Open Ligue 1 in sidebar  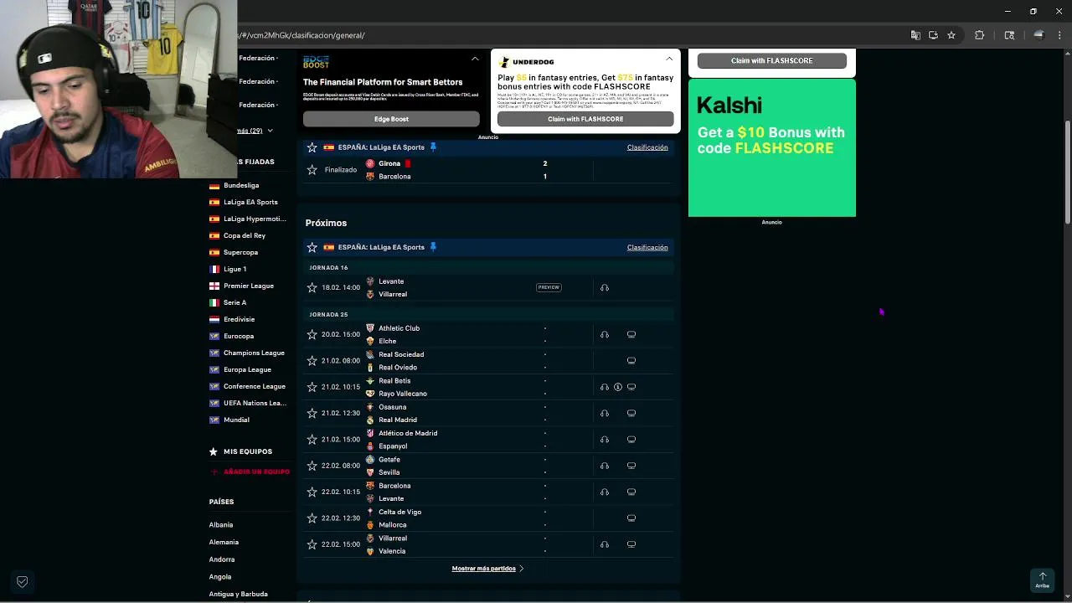tap(234, 269)
